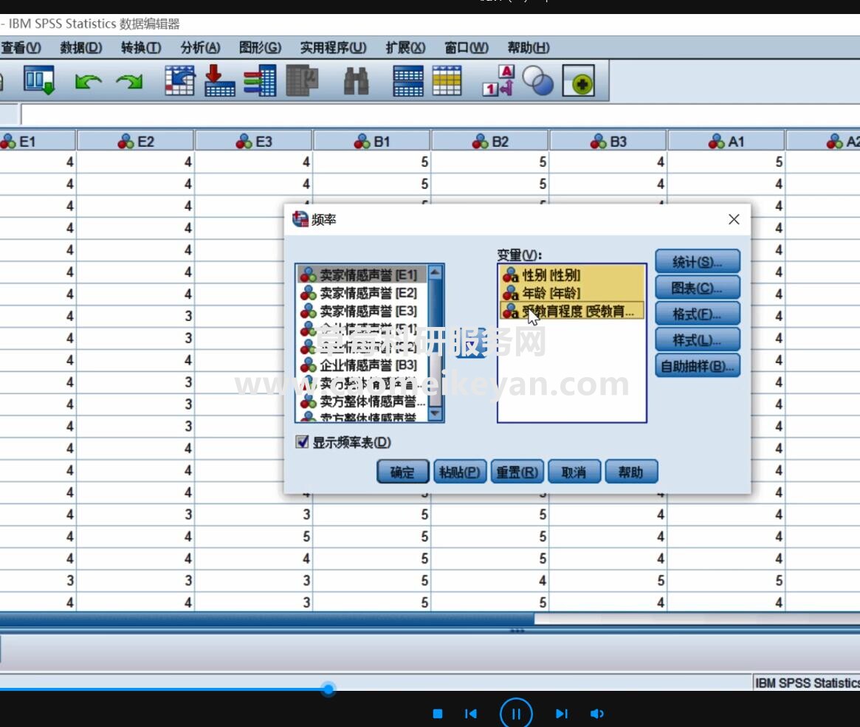Select 卖家情感声誉 [E3] in source list
This screenshot has width=860, height=727.
[362, 311]
